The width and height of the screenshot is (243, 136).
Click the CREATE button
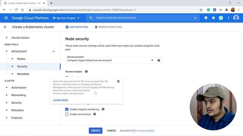pyautogui.click(x=96, y=131)
